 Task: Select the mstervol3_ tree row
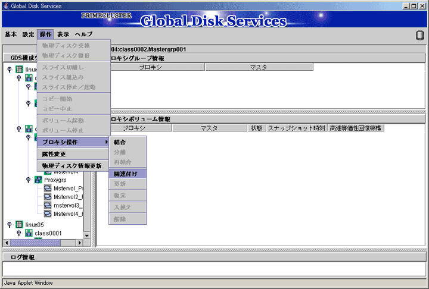[68, 205]
